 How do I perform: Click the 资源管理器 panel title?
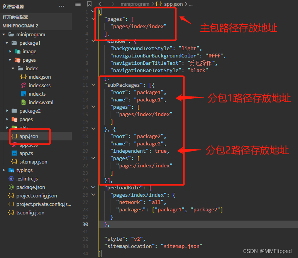click(x=13, y=7)
